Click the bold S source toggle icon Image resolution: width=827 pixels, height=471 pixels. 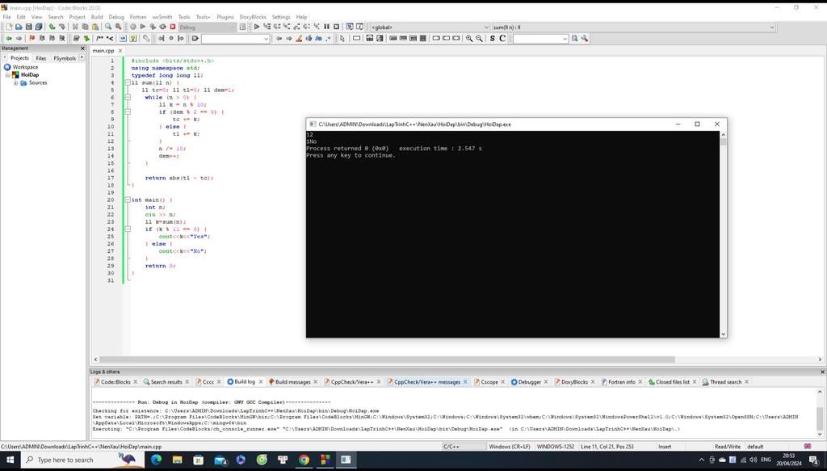point(492,39)
